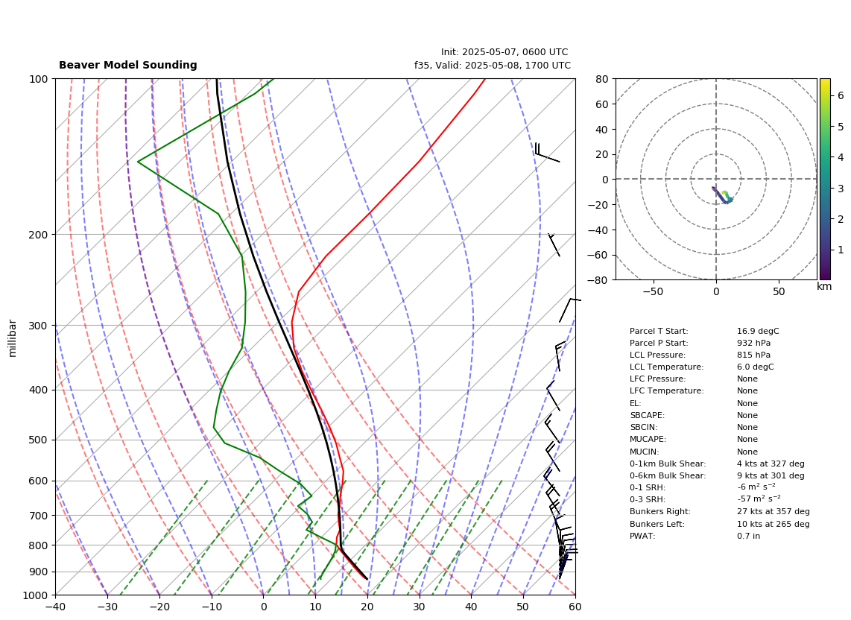Select the "-57 m² s⁻²" SRH value
The image size is (851, 620).
click(x=759, y=499)
